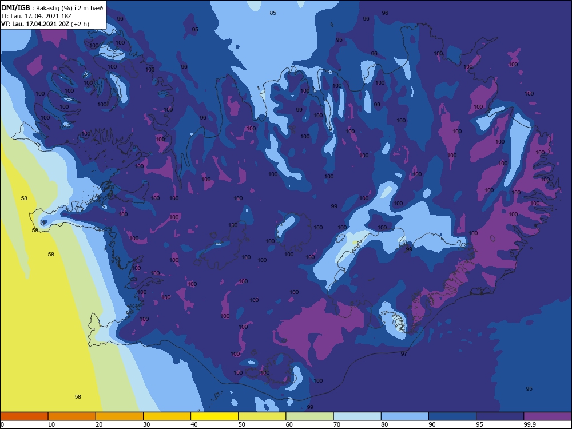Image resolution: width=572 pixels, height=429 pixels.
Task: Click the purple above-99.9 legend swatch
Action: pyautogui.click(x=547, y=416)
